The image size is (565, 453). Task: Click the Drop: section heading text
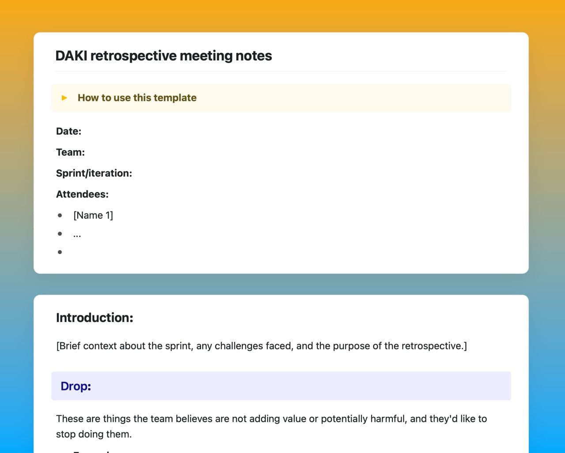pos(76,386)
